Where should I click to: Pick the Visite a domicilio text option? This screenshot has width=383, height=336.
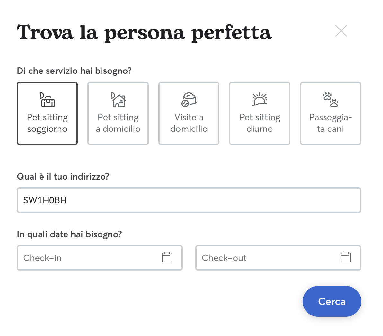point(189,123)
